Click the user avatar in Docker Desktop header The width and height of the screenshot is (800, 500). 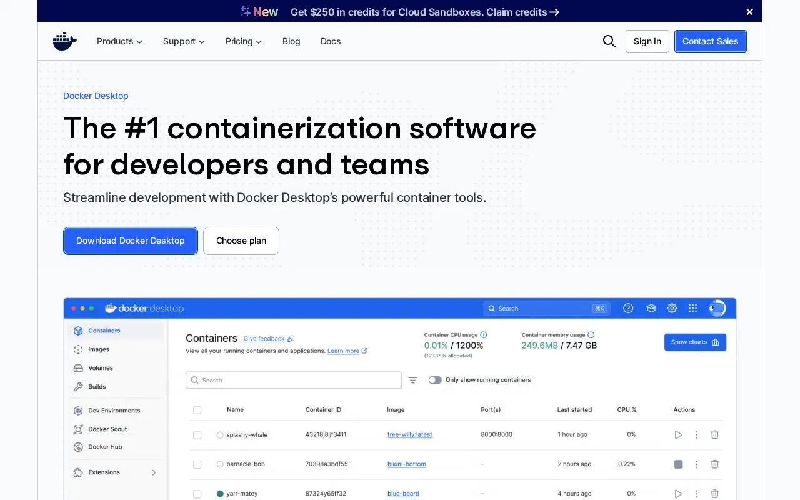tap(717, 308)
